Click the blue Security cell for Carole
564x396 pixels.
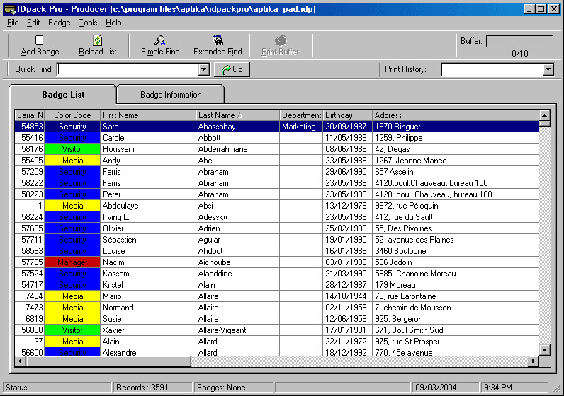[72, 137]
